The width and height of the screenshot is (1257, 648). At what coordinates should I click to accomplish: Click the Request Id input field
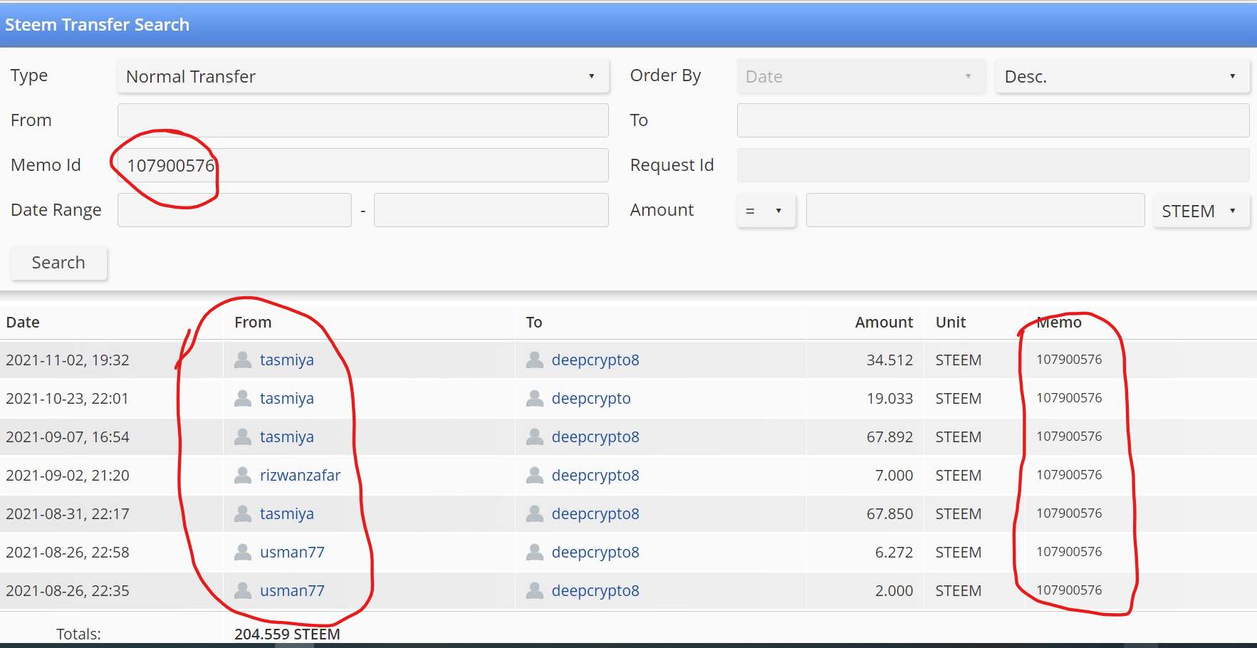(993, 165)
